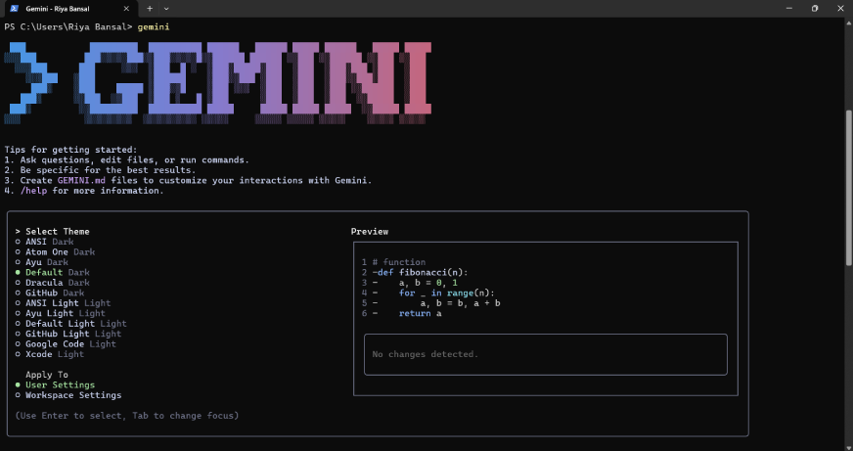
Task: Select the GitHub Light theme
Action: (x=68, y=334)
